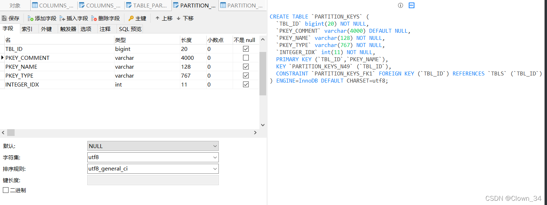The height and width of the screenshot is (205, 547).
Task: Select the PKEY_COMMENT field name cell
Action: pyautogui.click(x=59, y=58)
